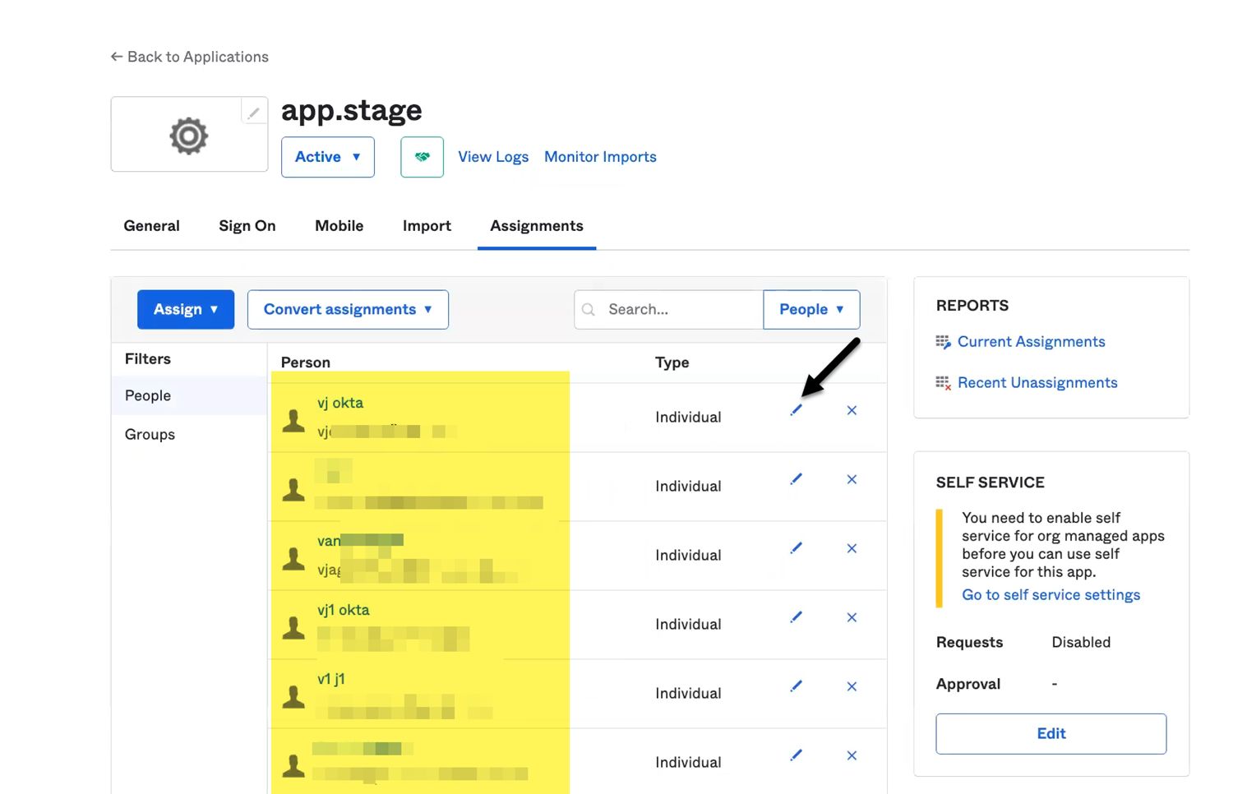Click the person avatar icon for vj okta
Viewport: 1233px width, 794px height.
pos(293,421)
